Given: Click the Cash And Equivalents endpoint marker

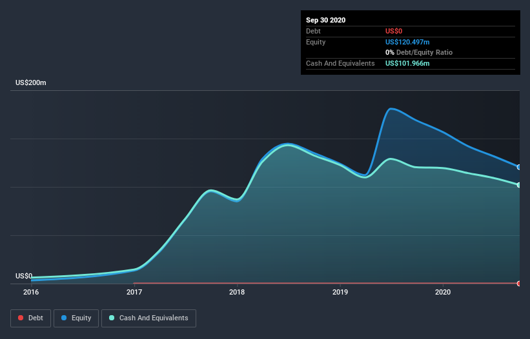Looking at the screenshot, I should pyautogui.click(x=519, y=185).
